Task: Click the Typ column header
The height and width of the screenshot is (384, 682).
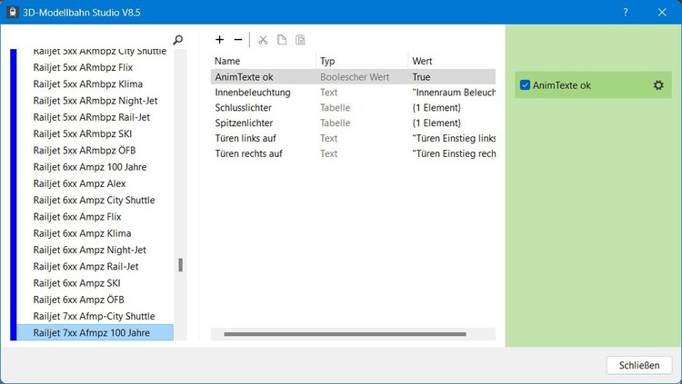Action: [362, 61]
